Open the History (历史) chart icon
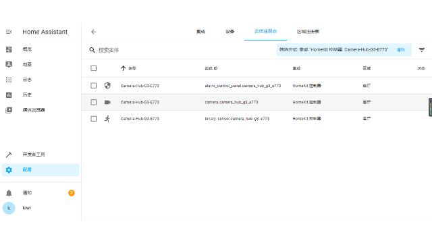 coord(9,94)
